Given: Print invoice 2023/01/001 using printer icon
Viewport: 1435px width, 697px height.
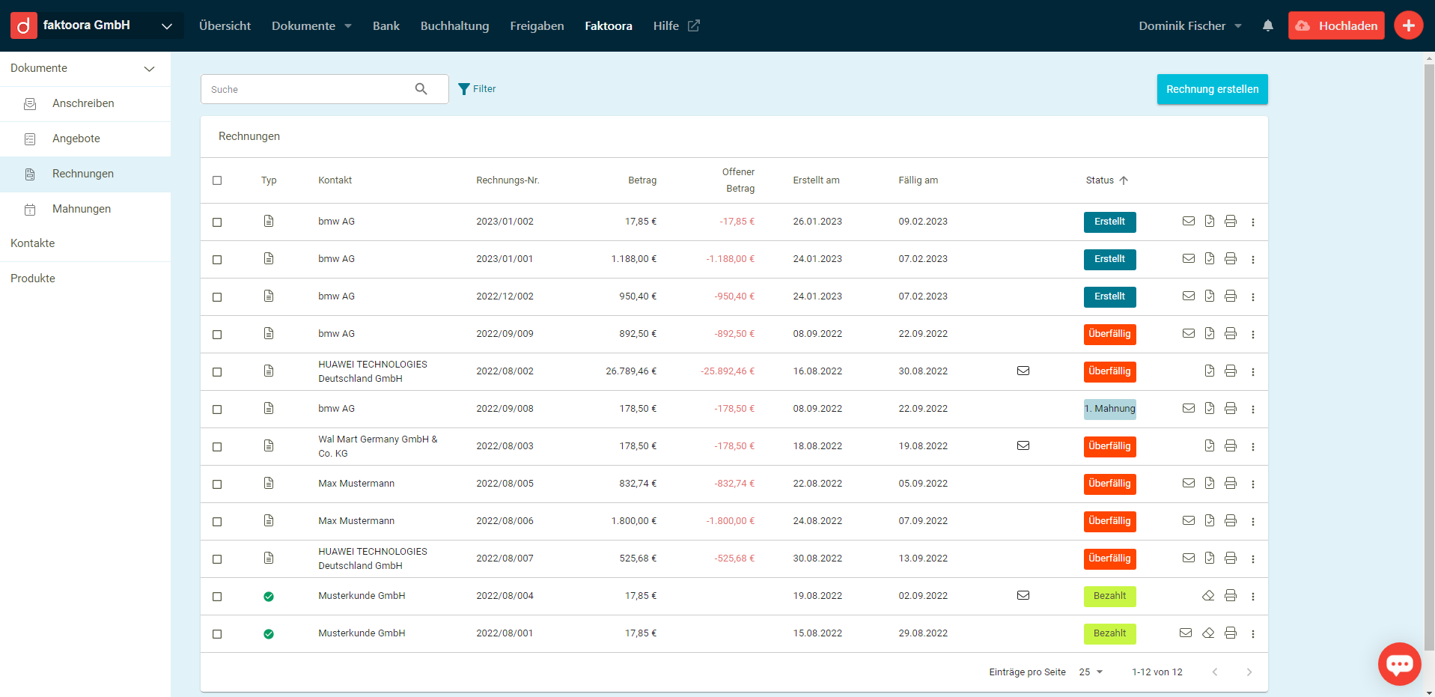Looking at the screenshot, I should [1230, 259].
